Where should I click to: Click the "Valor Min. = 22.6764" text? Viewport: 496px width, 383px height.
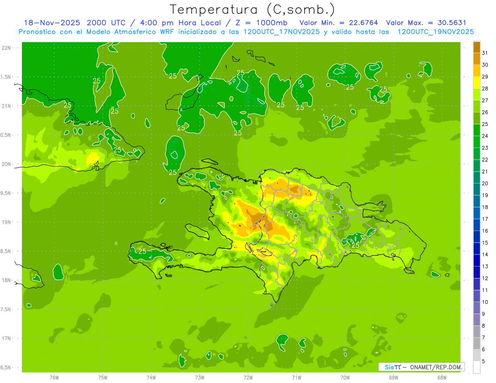[339, 23]
